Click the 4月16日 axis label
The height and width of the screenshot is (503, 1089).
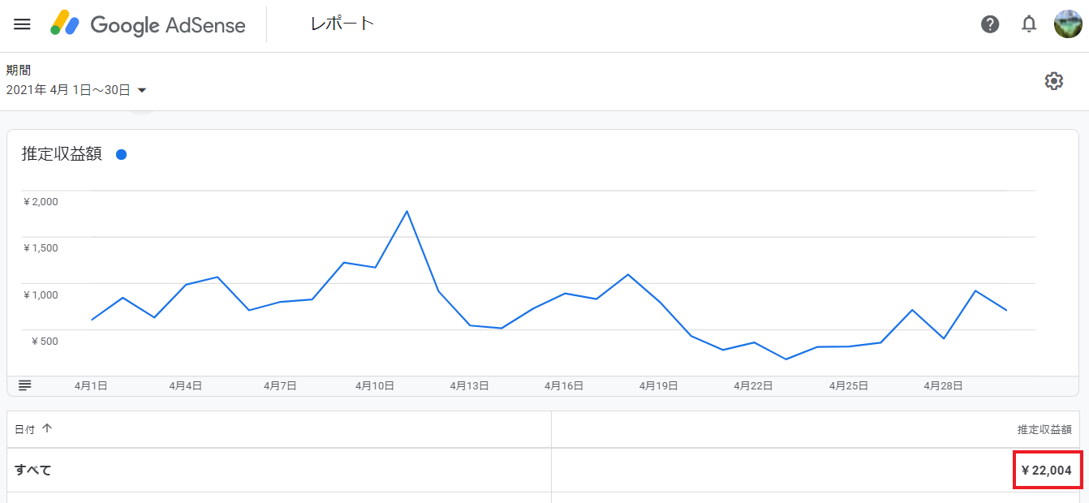(564, 386)
